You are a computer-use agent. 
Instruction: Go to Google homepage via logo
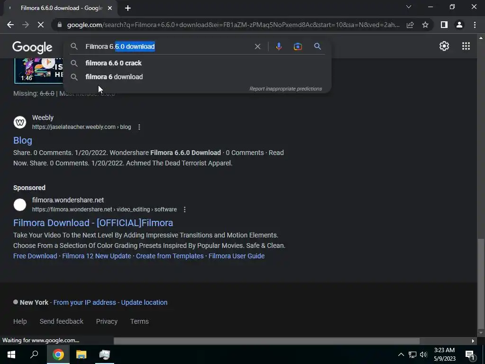tap(32, 47)
